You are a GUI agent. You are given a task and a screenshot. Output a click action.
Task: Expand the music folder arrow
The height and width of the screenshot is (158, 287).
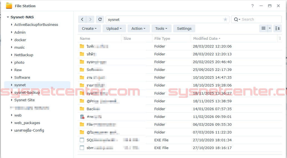[x=11, y=47]
